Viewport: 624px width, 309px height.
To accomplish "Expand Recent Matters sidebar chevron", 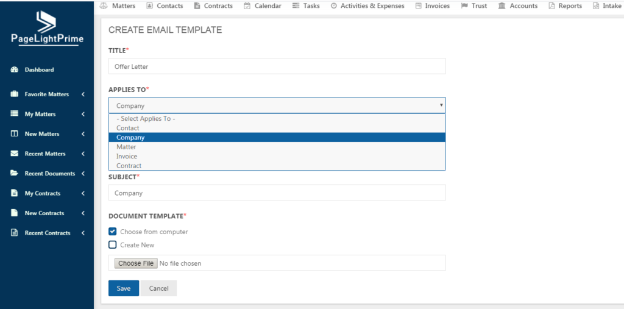I will click(x=83, y=154).
